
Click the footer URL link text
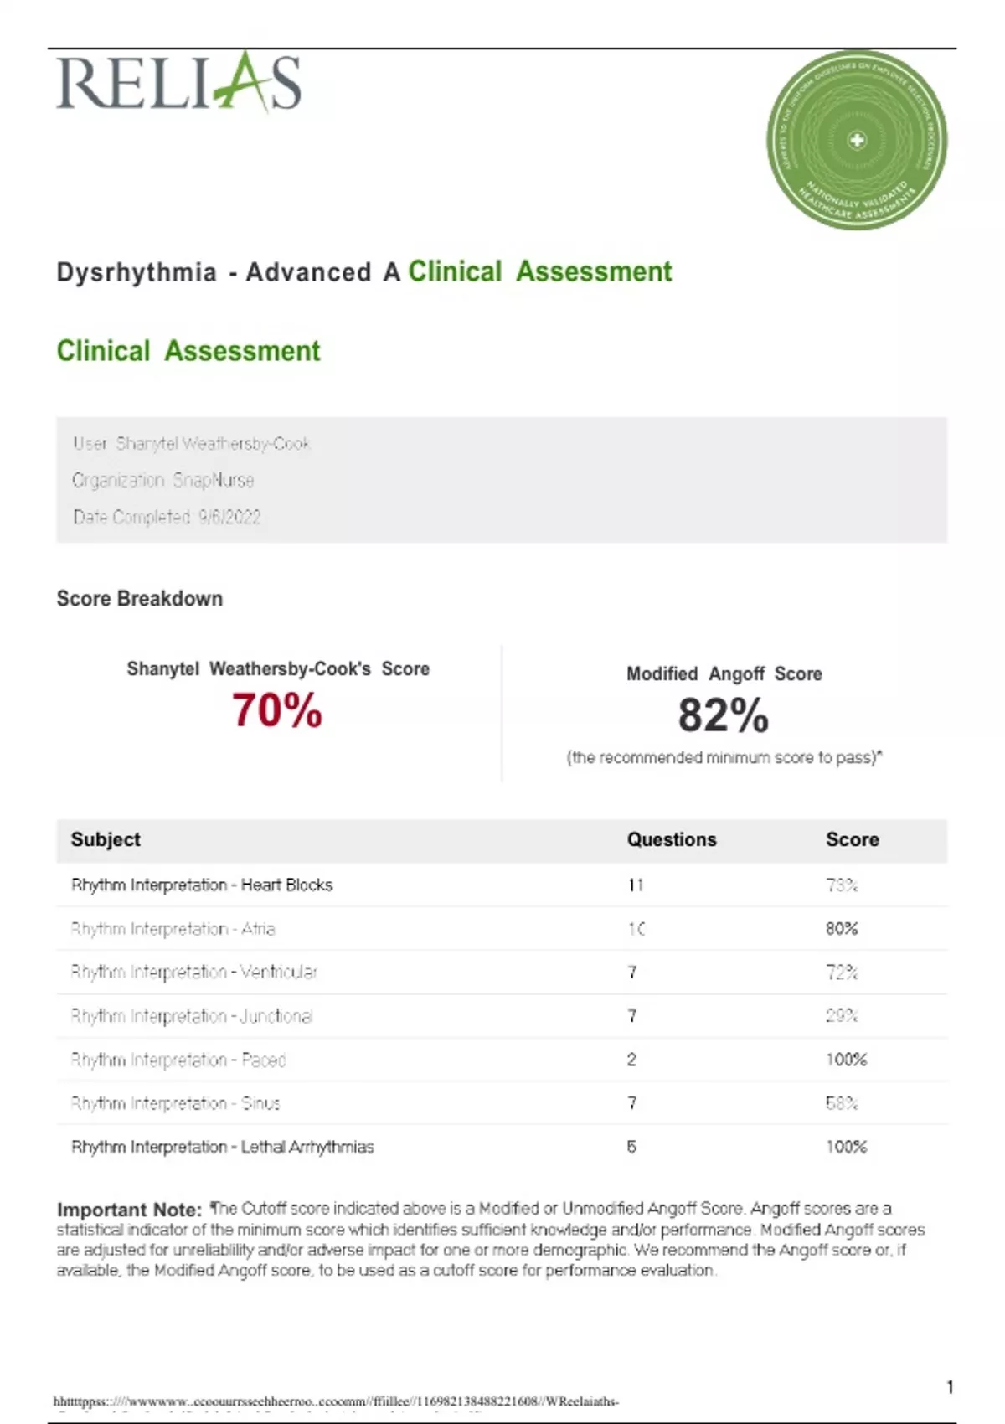coord(335,1401)
